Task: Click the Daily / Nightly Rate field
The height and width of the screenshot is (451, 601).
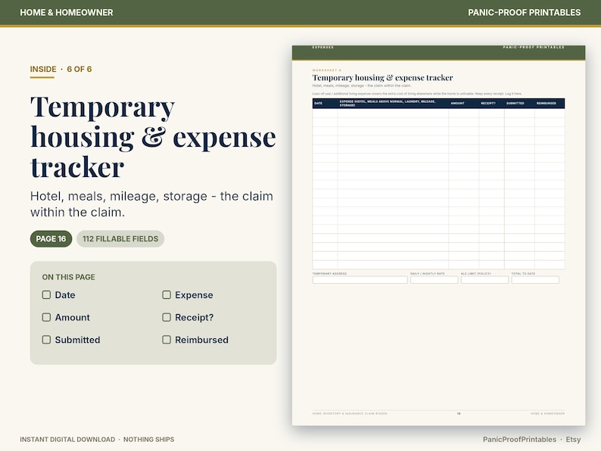Action: [434, 280]
